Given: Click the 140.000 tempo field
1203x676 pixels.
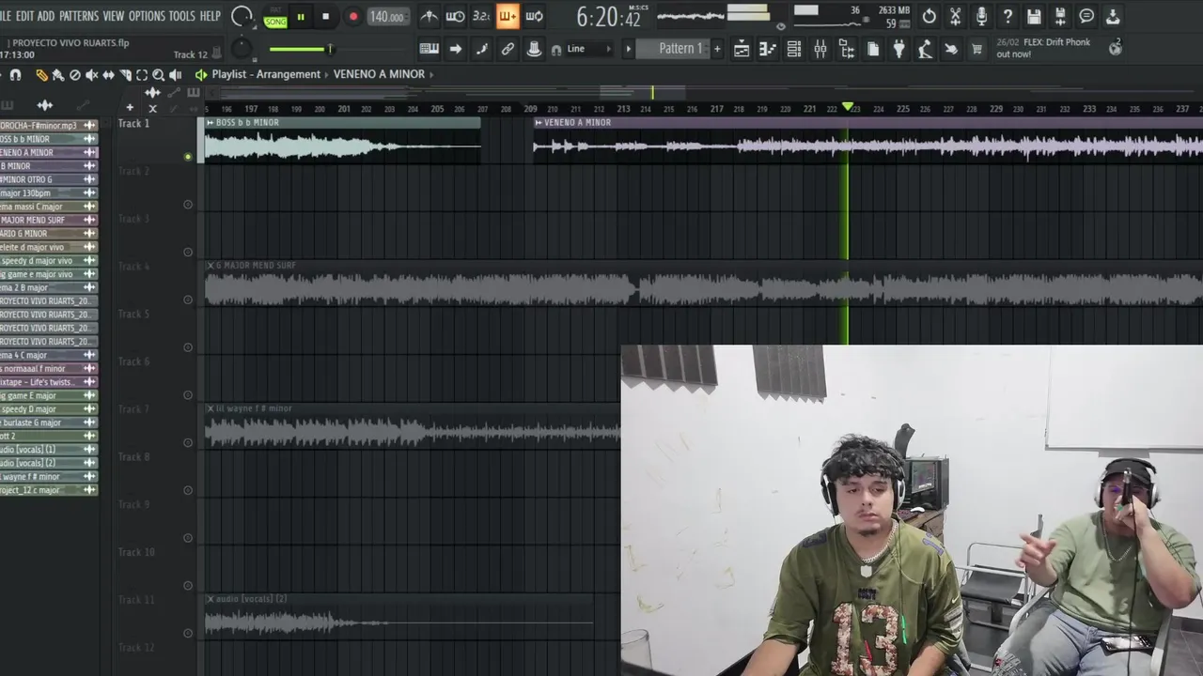Looking at the screenshot, I should pyautogui.click(x=386, y=17).
